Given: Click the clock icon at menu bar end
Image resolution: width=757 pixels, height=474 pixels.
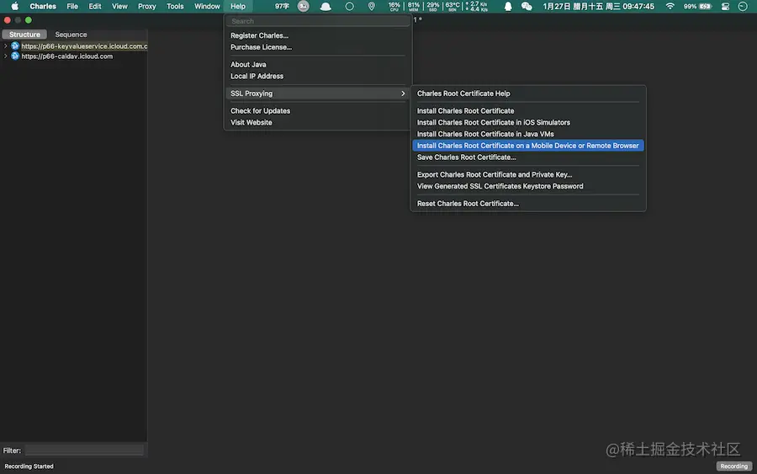Looking at the screenshot, I should tap(743, 6).
